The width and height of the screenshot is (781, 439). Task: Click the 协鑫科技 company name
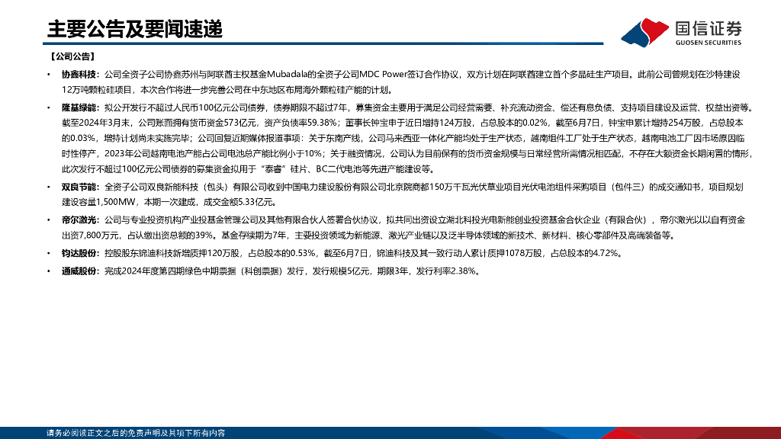79,75
